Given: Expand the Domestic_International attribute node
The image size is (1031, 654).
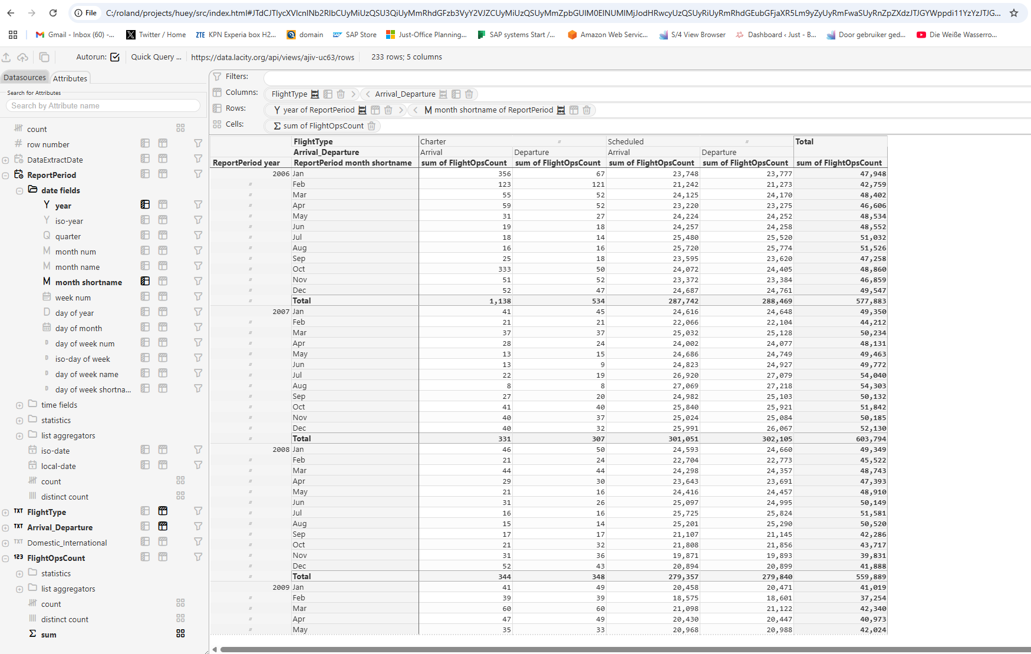Looking at the screenshot, I should 5,543.
